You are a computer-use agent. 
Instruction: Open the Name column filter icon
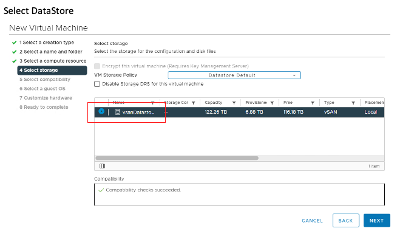[153, 103]
